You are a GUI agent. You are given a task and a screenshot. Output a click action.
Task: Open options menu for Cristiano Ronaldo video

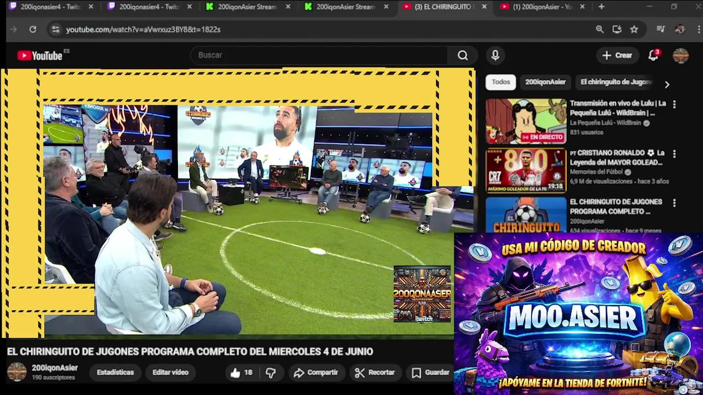coord(674,154)
